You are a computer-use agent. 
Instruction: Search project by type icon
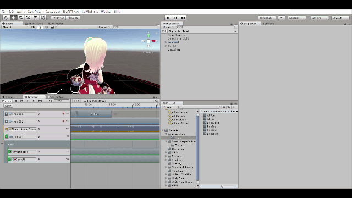[224, 107]
